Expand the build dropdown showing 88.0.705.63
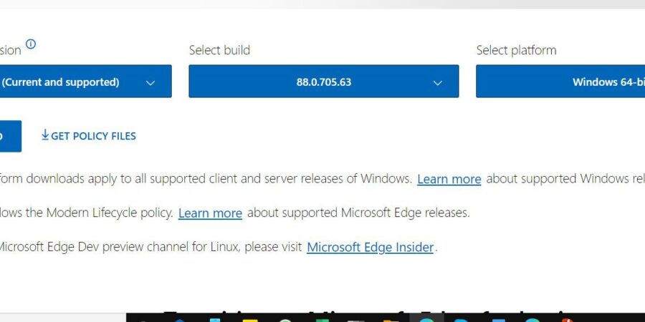Viewport: 645px width, 322px height. (x=324, y=81)
